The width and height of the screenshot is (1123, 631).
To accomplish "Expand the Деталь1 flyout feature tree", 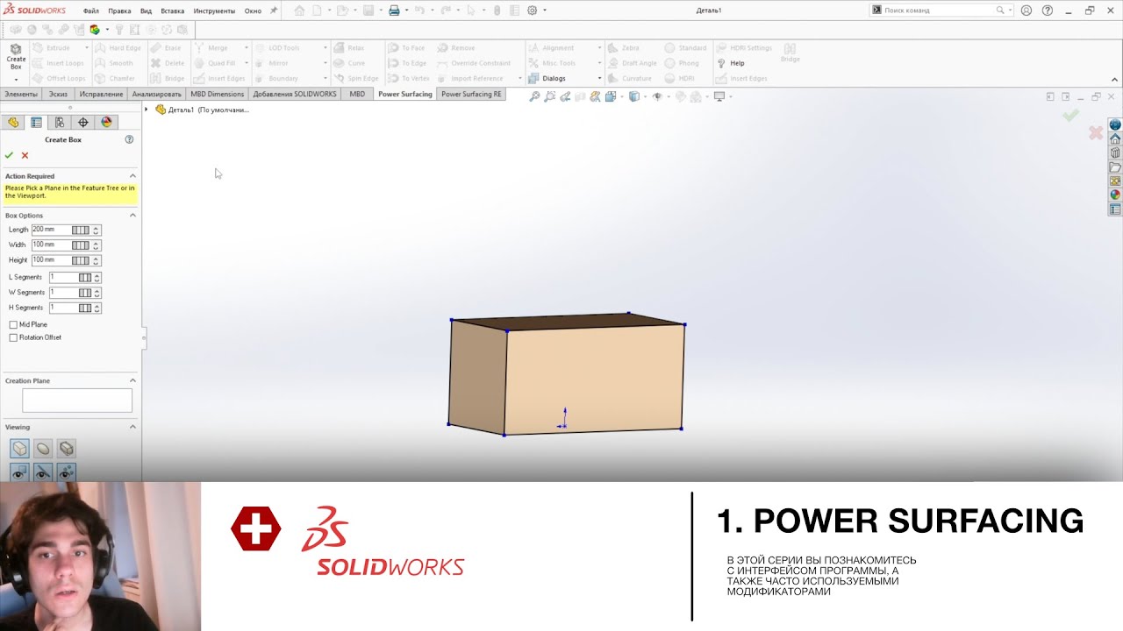I will coord(147,110).
